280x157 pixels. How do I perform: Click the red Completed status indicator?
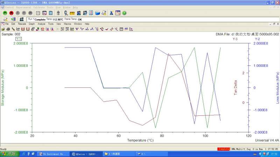click(x=224, y=149)
